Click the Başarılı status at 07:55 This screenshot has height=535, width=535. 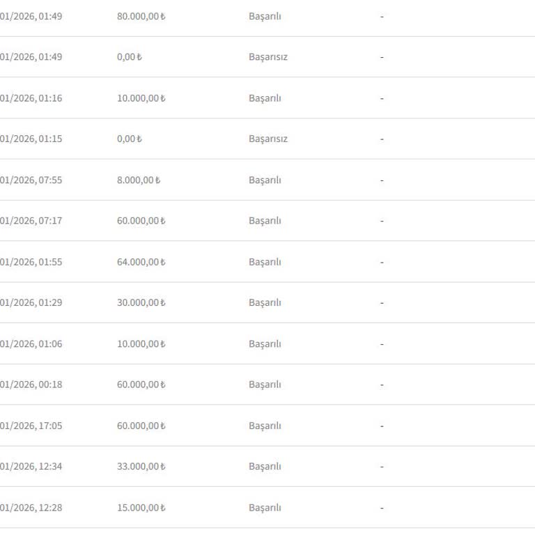[265, 180]
